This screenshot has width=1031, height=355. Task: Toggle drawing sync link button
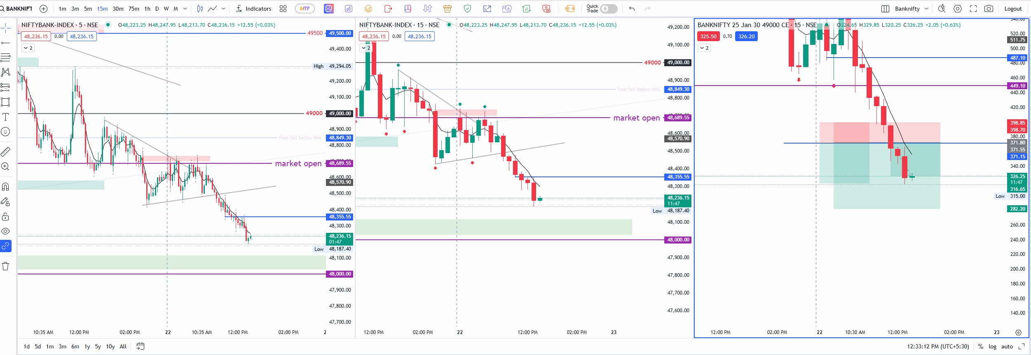[5, 246]
